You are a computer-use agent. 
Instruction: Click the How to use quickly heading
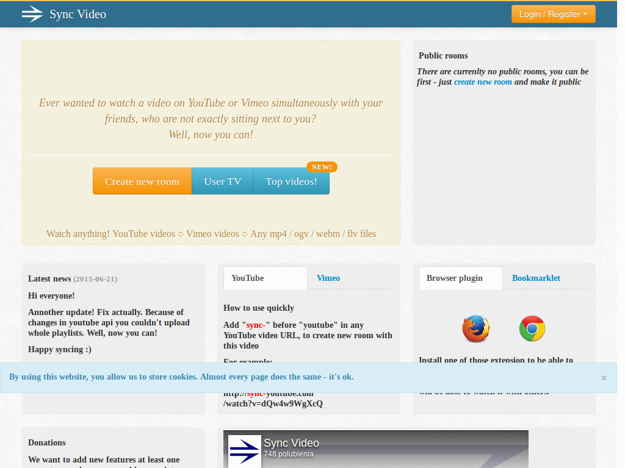click(x=259, y=308)
